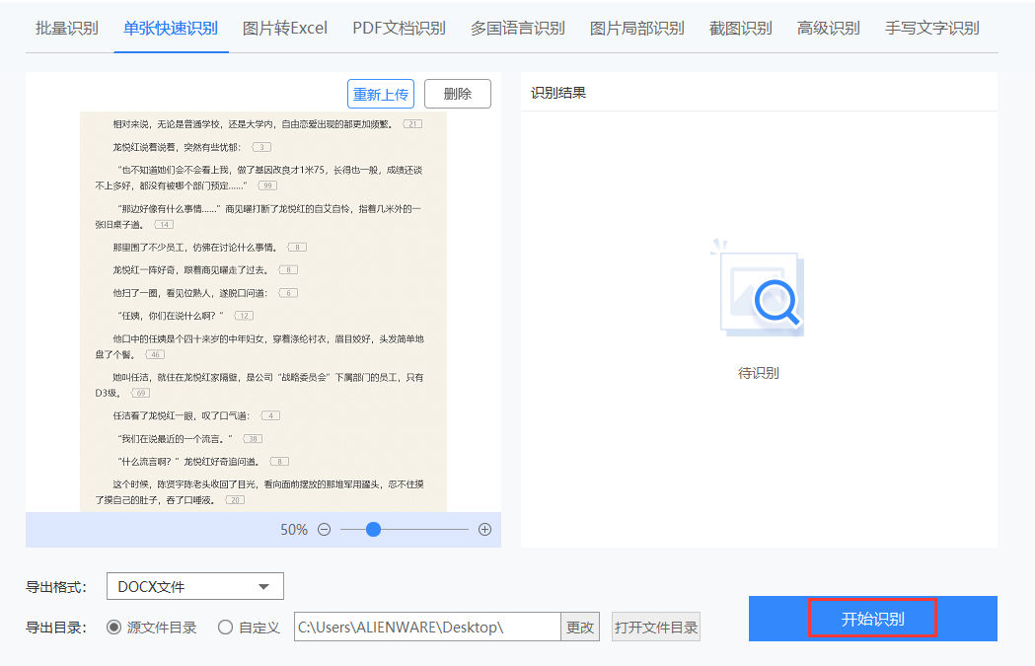1035x666 pixels.
Task: Open the 导出格式 DOCX文件 dropdown
Action: point(195,586)
